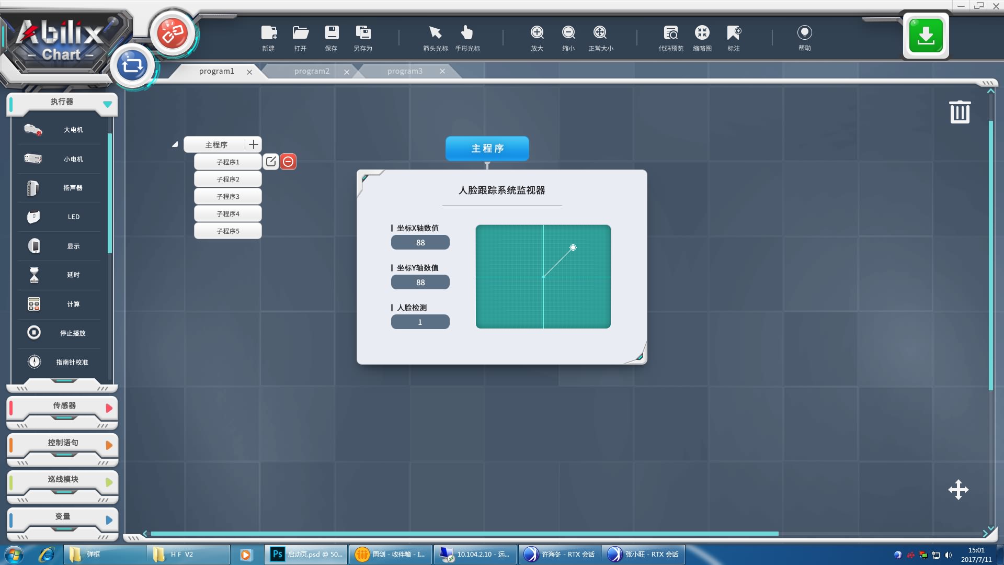Select the LED block
This screenshot has width=1004, height=565.
tap(59, 217)
